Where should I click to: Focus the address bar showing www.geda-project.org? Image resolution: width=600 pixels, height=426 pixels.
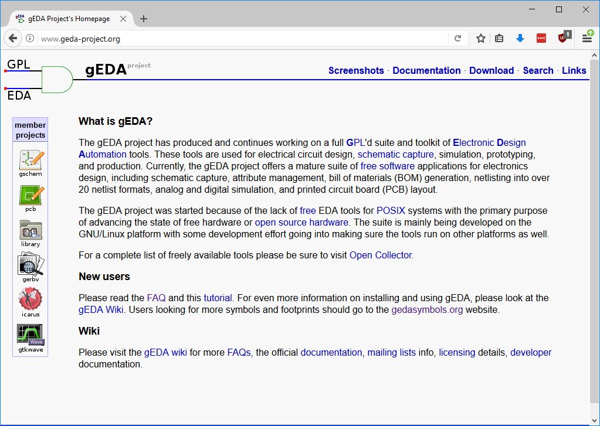(243, 39)
